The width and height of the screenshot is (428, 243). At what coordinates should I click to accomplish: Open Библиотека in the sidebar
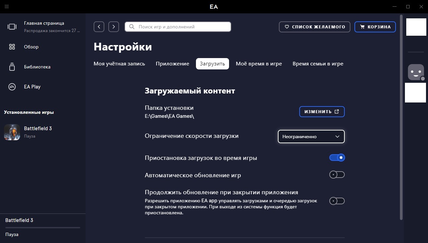tap(43, 67)
